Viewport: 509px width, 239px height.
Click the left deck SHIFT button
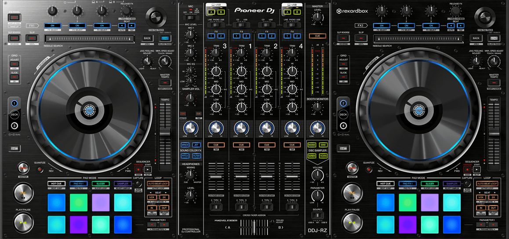point(14,148)
